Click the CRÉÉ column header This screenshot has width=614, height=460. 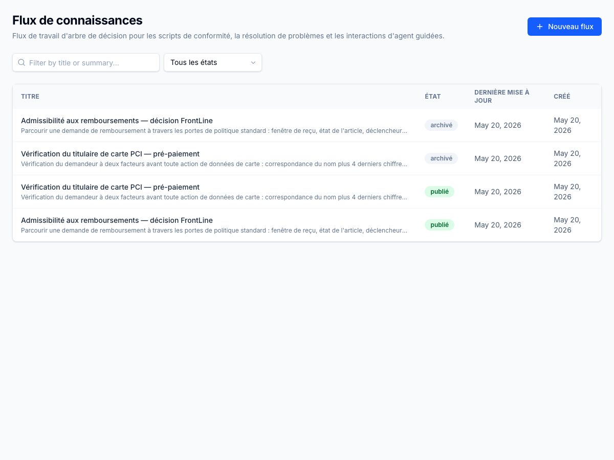[x=562, y=97]
